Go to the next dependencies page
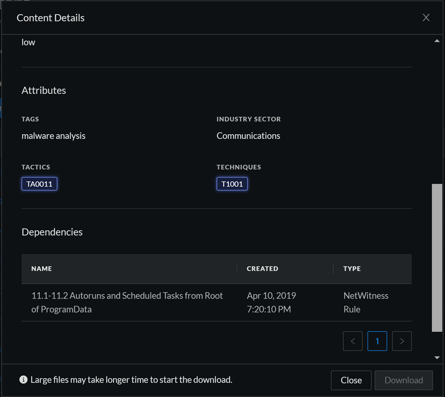 pyautogui.click(x=402, y=341)
